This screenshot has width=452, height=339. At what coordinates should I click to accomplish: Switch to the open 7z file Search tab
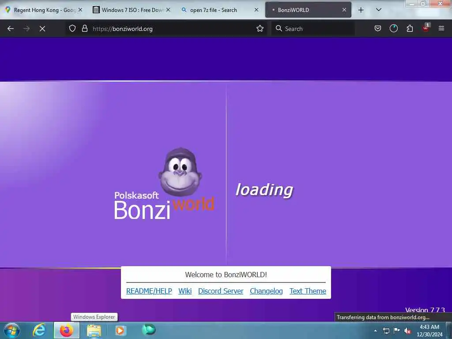[219, 10]
